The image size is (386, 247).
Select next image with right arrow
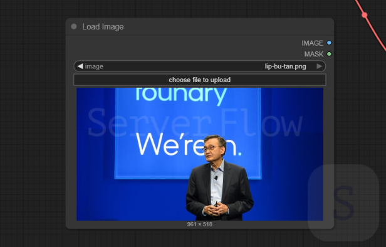(320, 66)
